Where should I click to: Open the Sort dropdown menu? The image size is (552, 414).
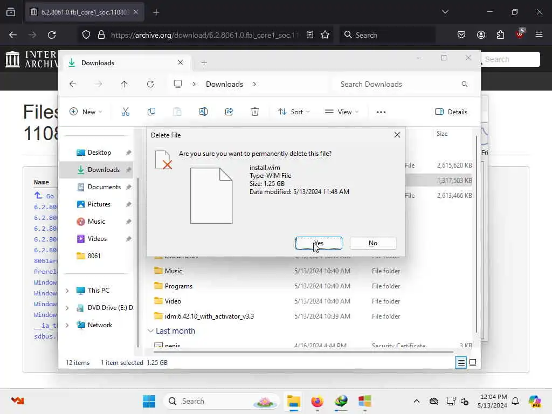tap(294, 112)
